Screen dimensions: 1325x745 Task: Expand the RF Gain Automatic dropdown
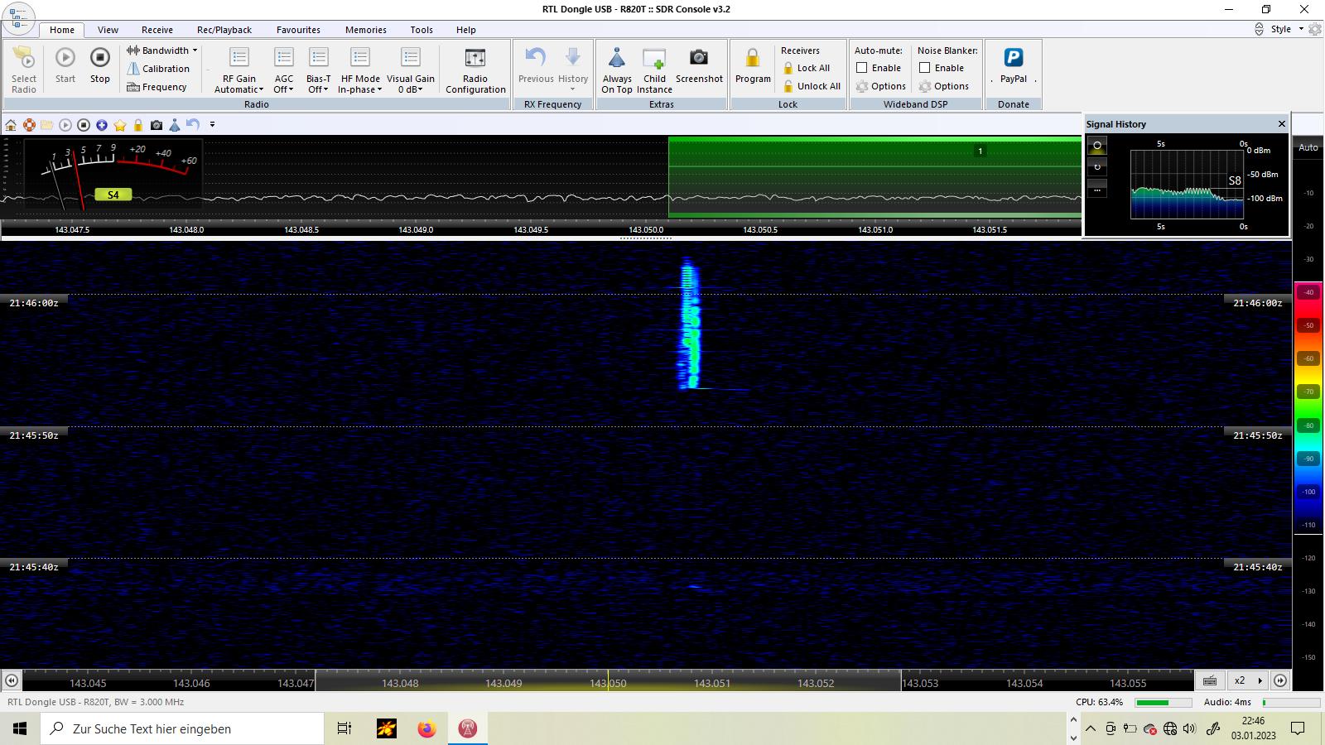(x=239, y=70)
